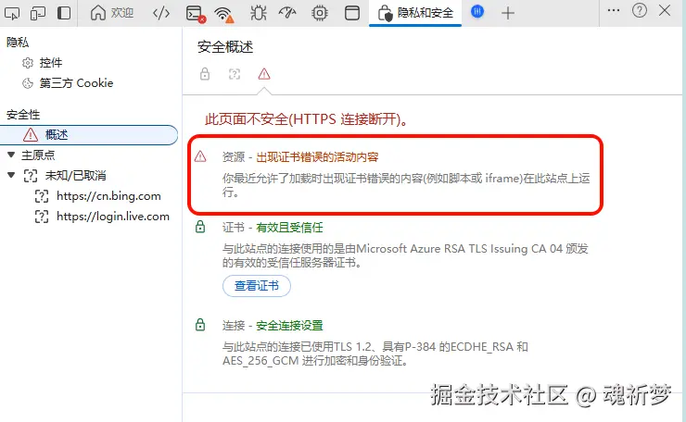
Task: Collapse the 未知/已取消 tree group
Action: pos(11,175)
